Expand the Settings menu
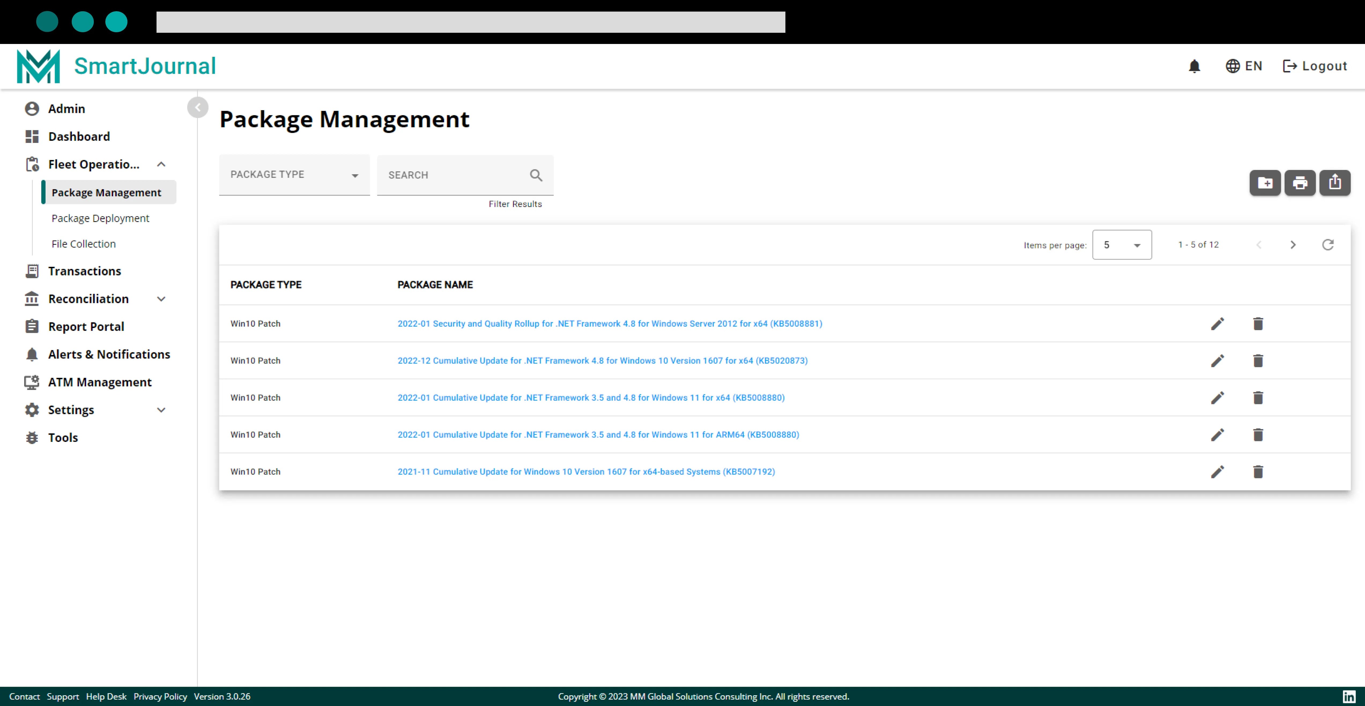Image resolution: width=1365 pixels, height=706 pixels. point(161,410)
